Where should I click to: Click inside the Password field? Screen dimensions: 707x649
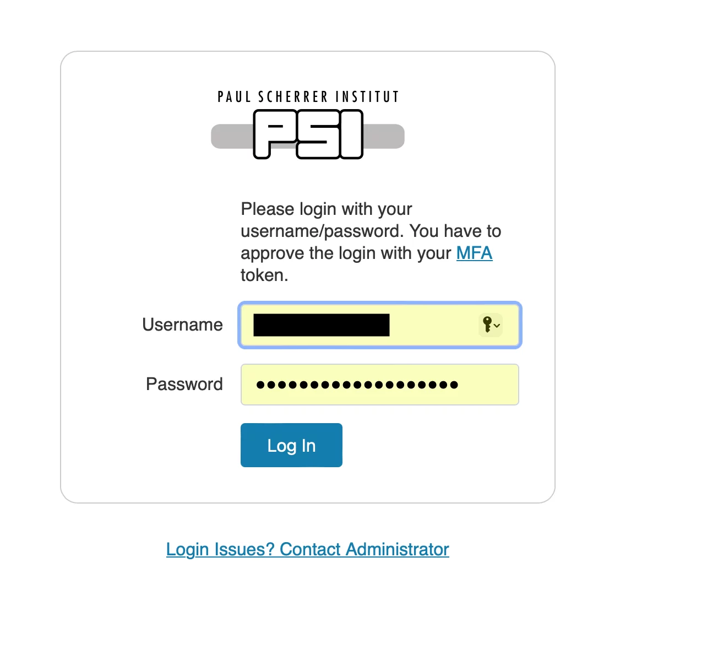click(x=379, y=384)
